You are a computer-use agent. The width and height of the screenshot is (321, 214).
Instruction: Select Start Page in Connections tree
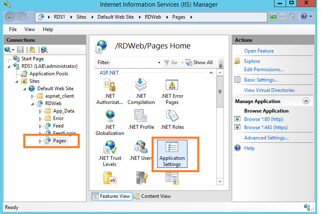click(32, 59)
